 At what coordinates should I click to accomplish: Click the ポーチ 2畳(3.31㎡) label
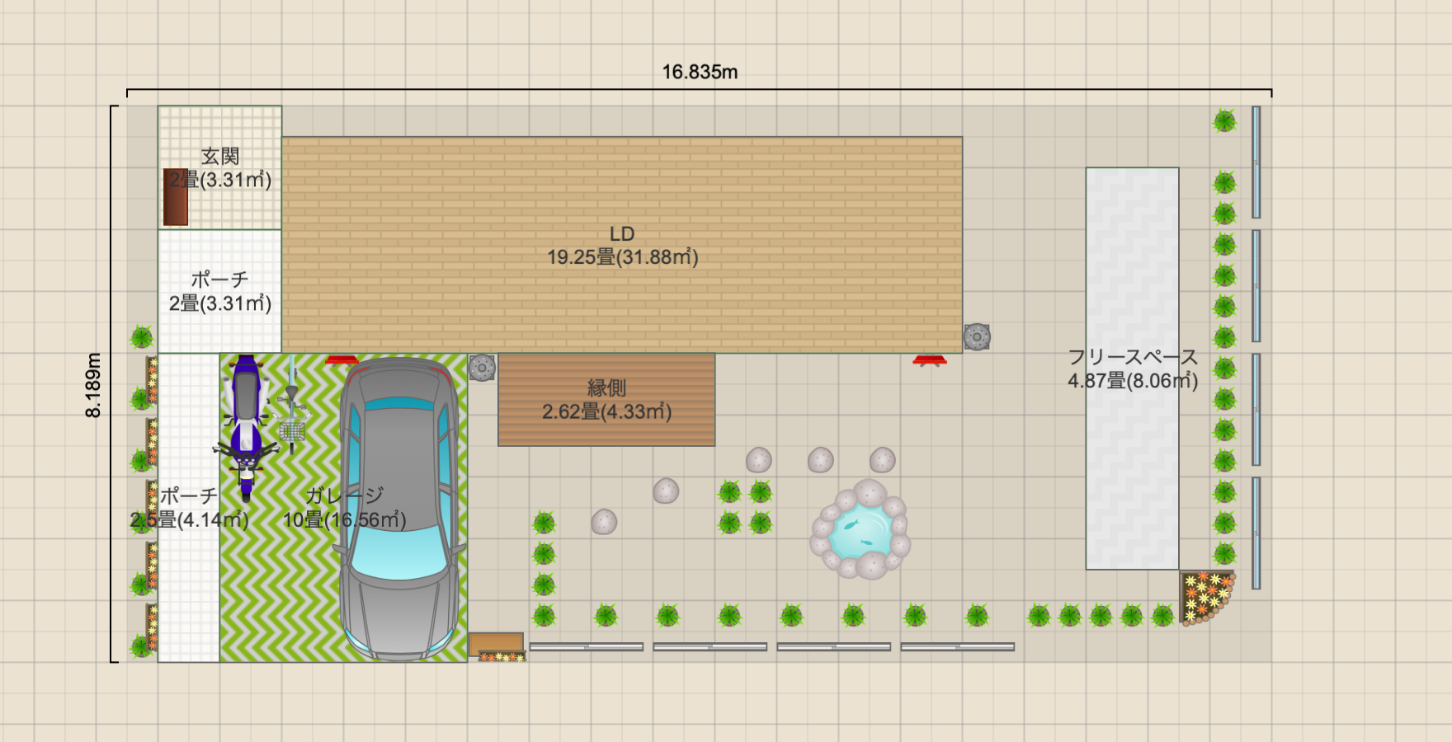220,292
